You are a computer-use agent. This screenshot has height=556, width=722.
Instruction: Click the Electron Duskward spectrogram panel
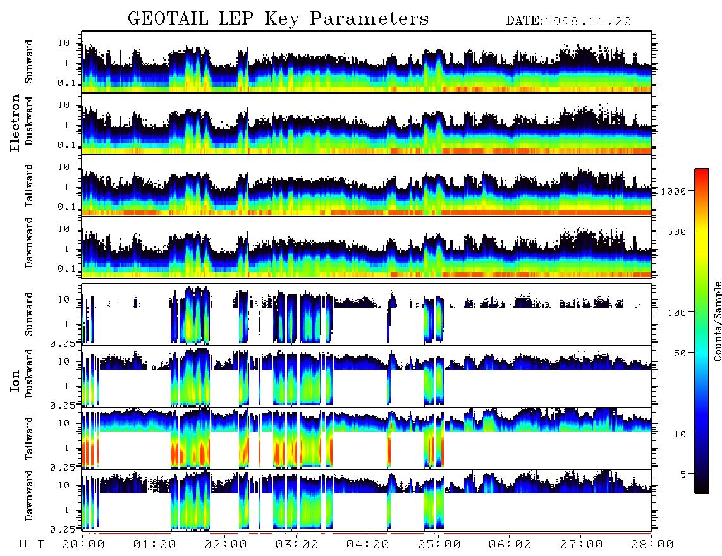tap(367, 123)
